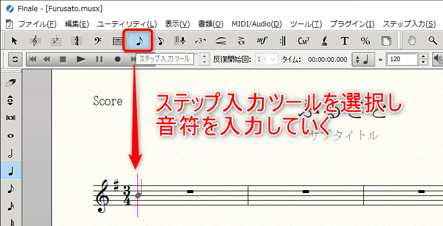Click the 3/4 time signature on staff
This screenshot has height=226, width=443.
click(127, 195)
